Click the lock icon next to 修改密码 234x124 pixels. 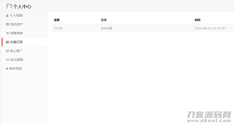7,69
